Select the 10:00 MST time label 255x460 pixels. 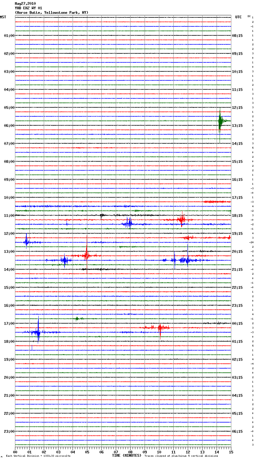(9, 198)
